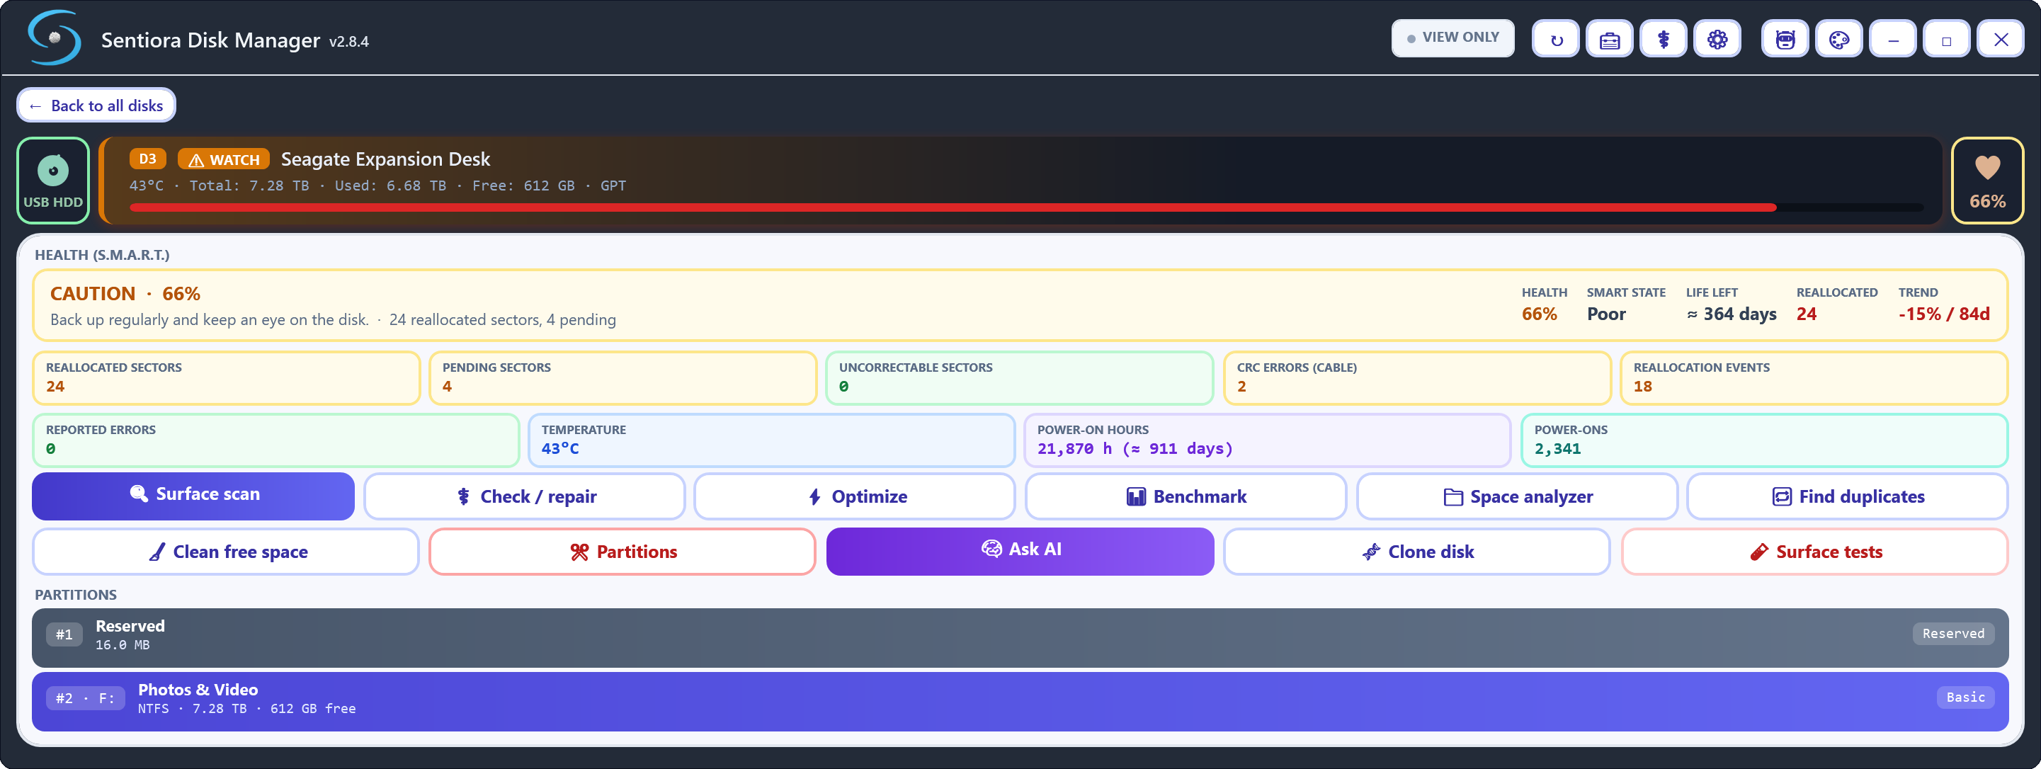
Task: Click the heart health 66% badge
Action: coord(1987,181)
